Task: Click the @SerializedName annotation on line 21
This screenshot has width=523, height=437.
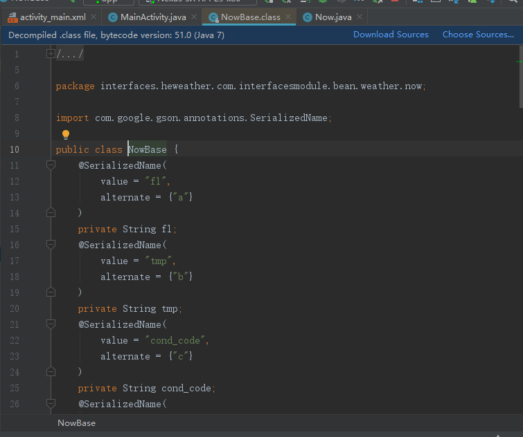Action: (122, 324)
